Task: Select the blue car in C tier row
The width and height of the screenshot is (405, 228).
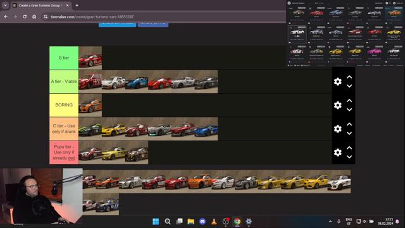Action: [206, 129]
